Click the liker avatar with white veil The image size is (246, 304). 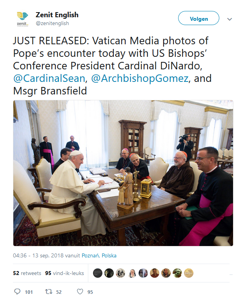coord(132,273)
